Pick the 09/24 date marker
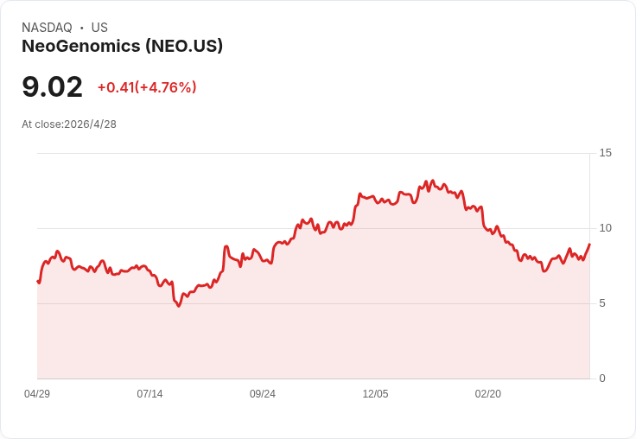 pos(263,394)
